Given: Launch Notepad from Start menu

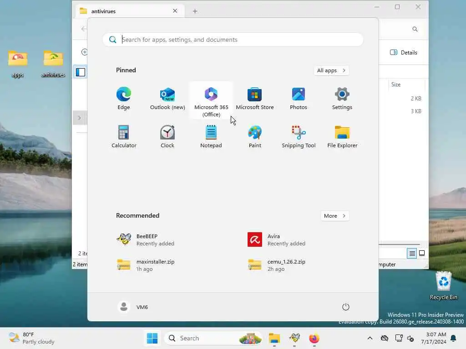Looking at the screenshot, I should pos(211,137).
